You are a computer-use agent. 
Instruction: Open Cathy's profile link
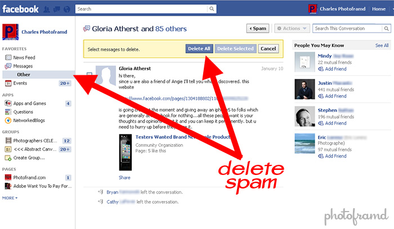pos(120,202)
